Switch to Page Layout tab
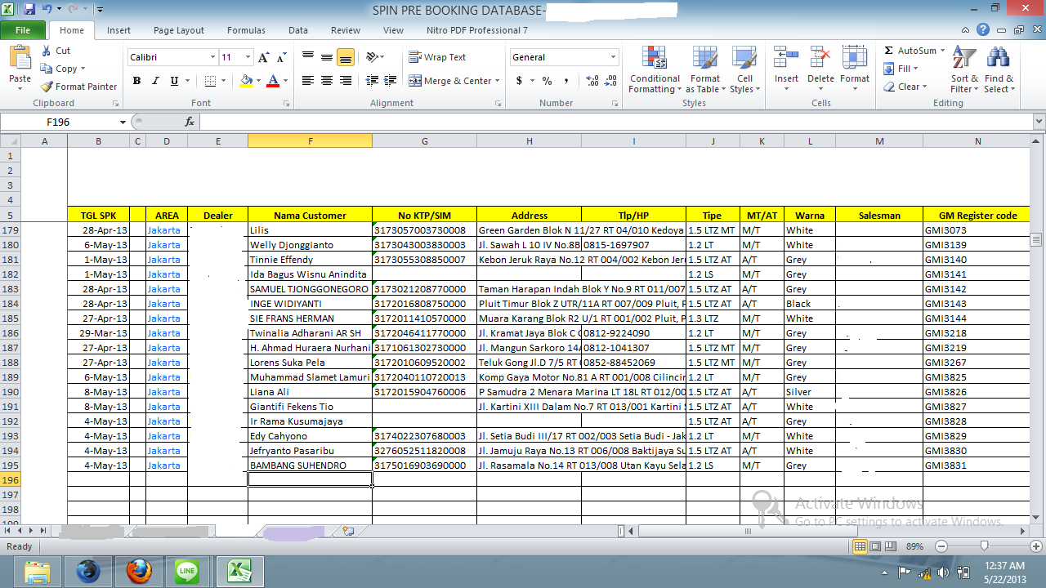This screenshot has width=1046, height=588. (x=179, y=30)
